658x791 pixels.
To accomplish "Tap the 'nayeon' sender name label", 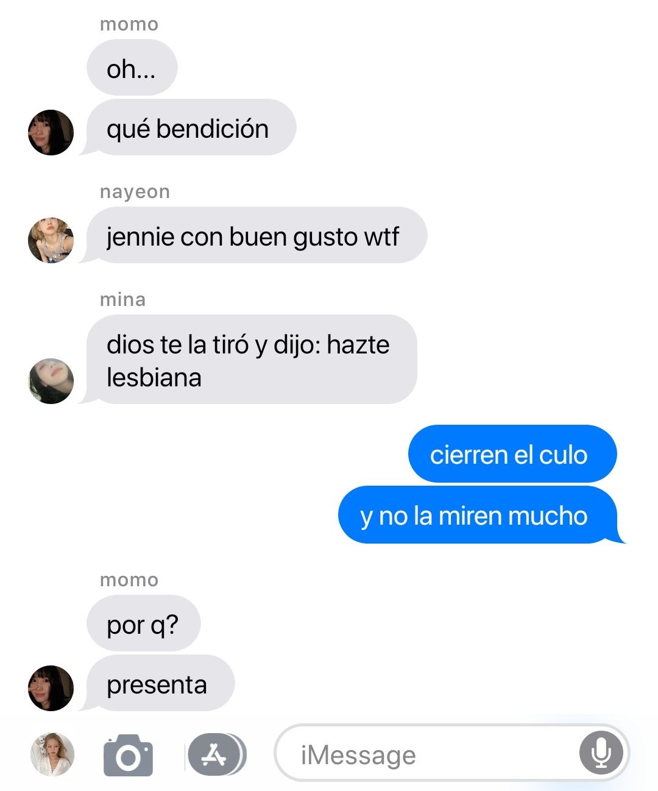I will pos(135,192).
